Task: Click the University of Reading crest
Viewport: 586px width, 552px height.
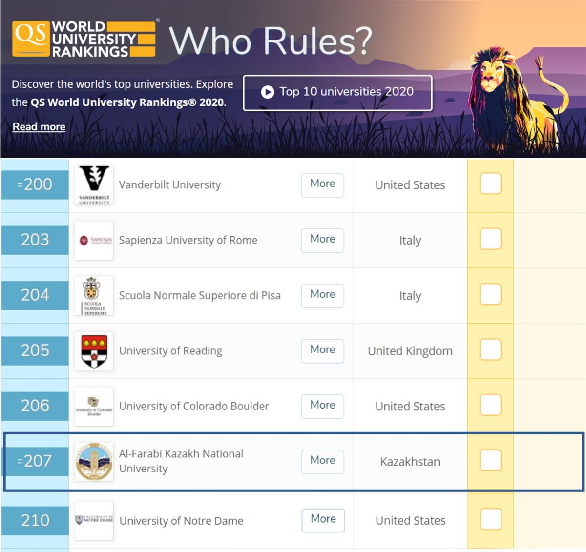Action: pos(94,351)
